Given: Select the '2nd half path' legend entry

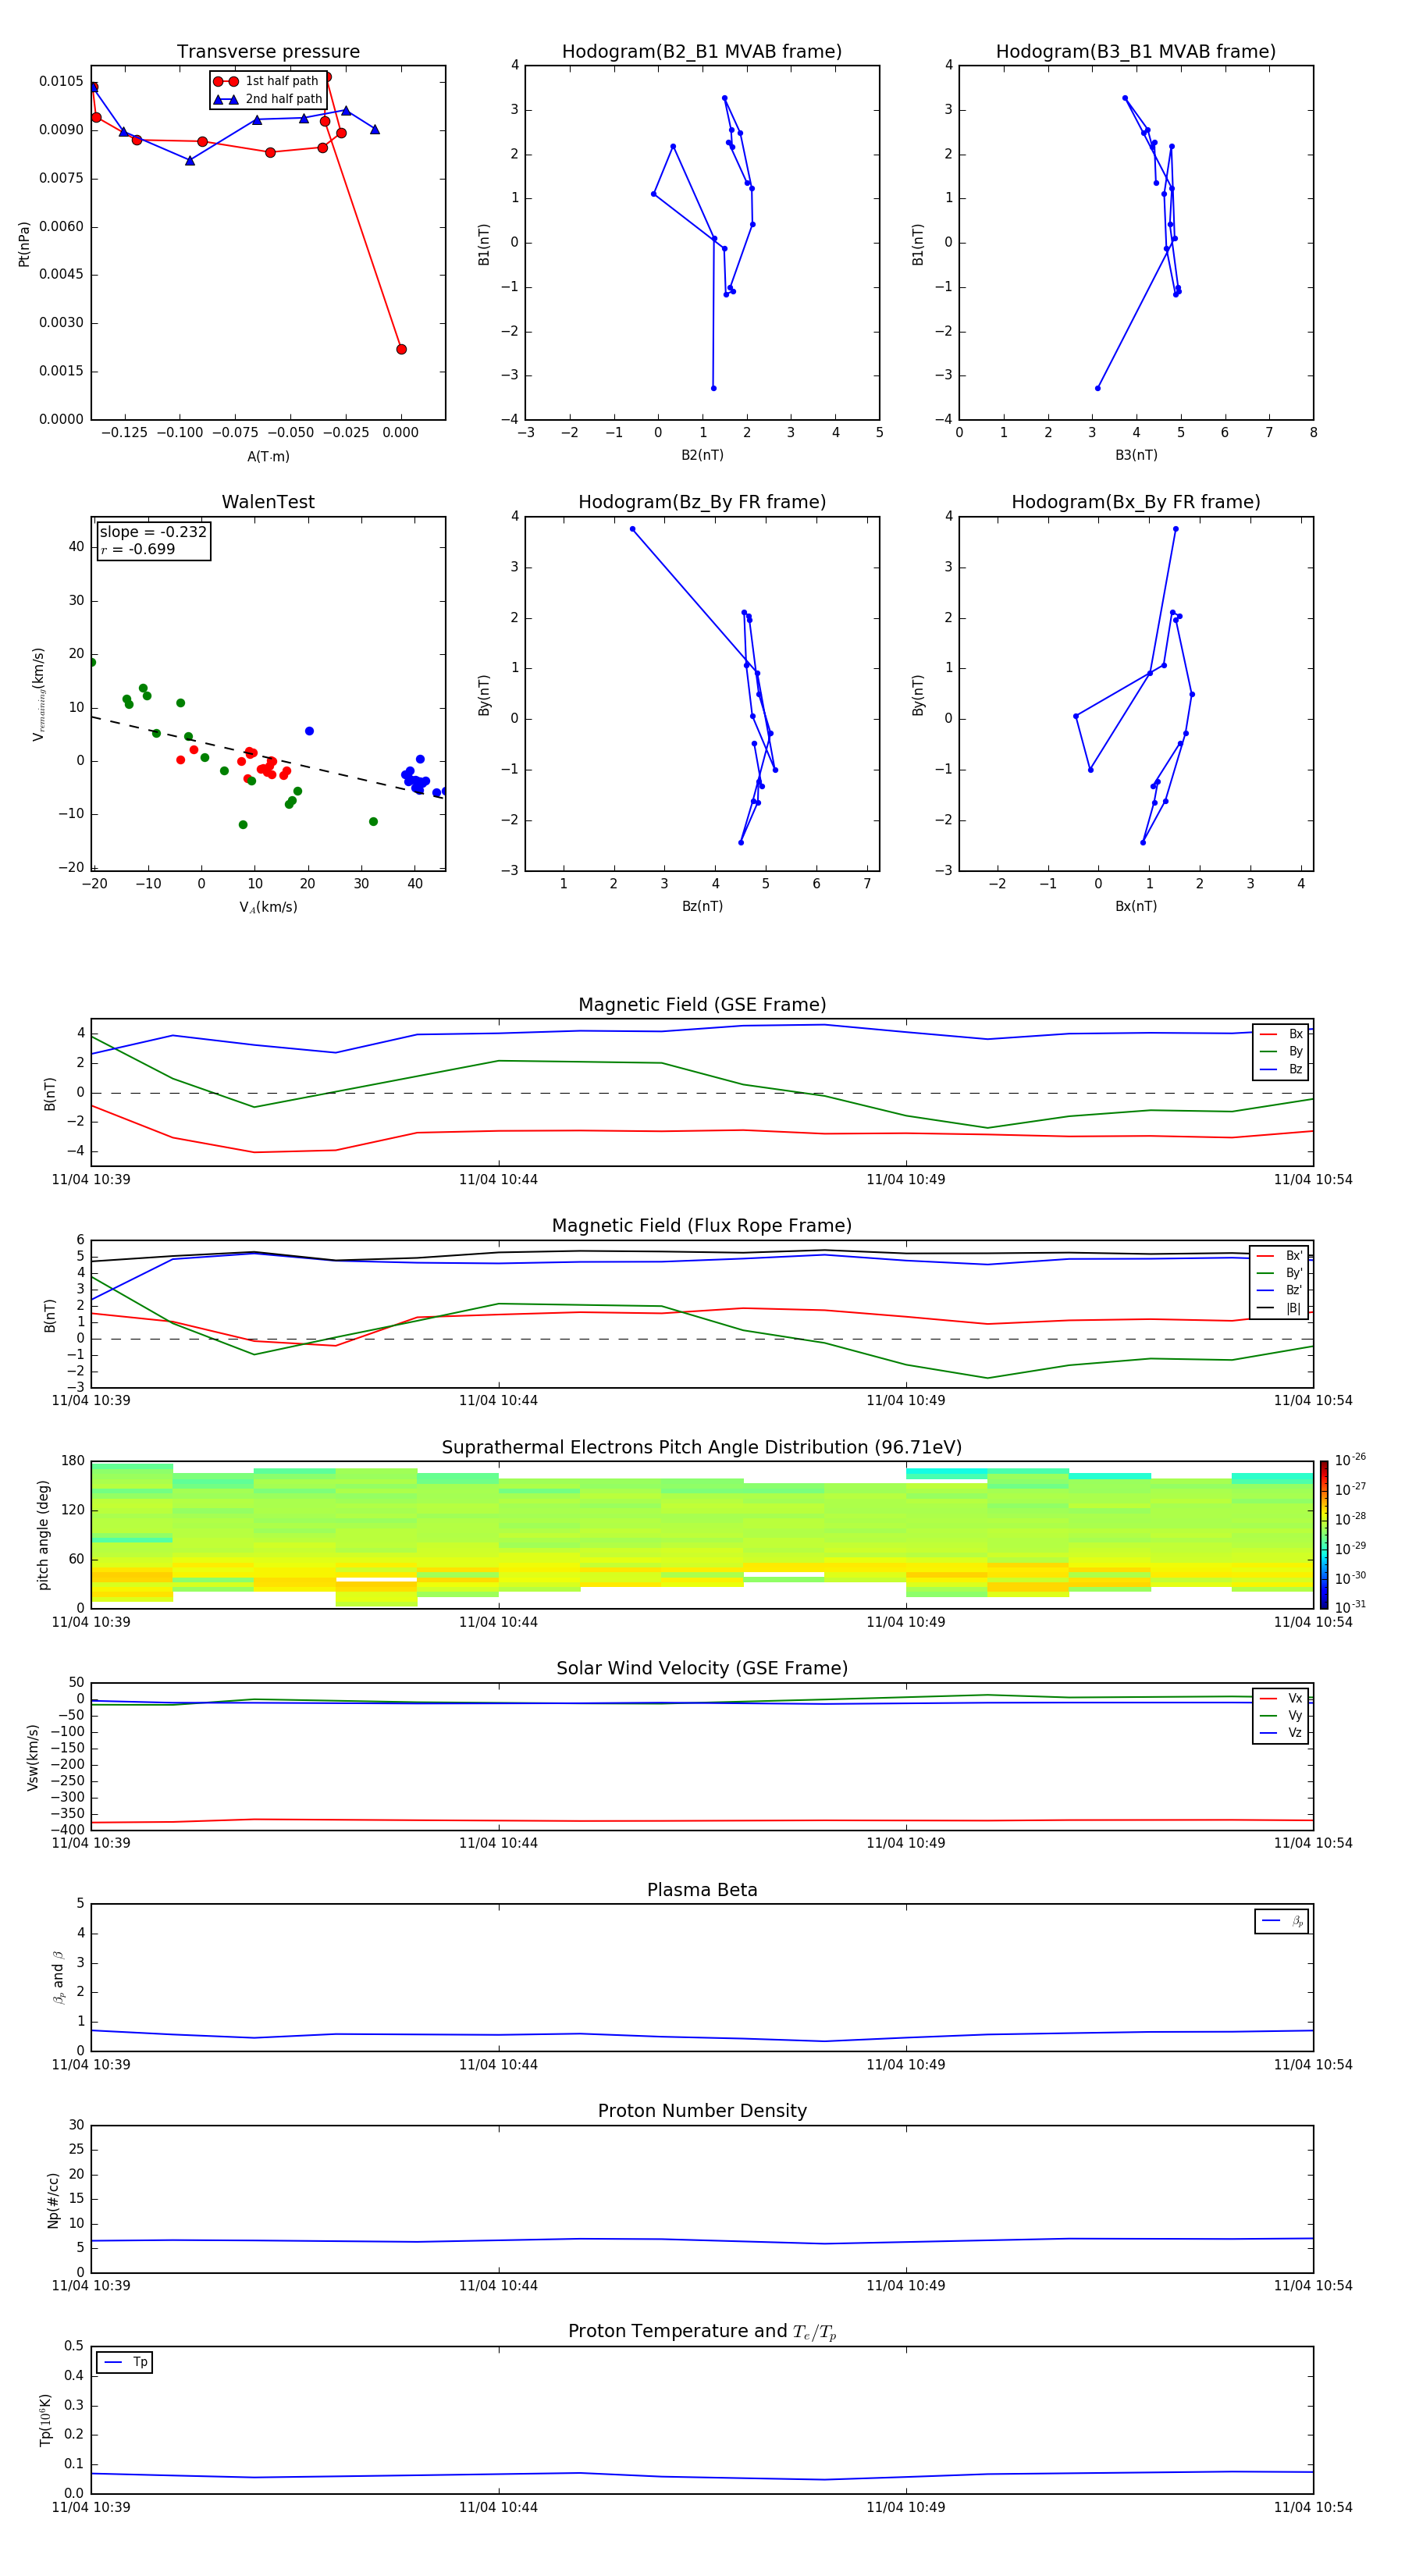Looking at the screenshot, I should click(x=267, y=99).
